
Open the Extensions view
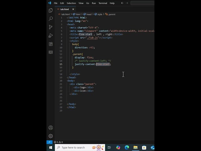pyautogui.click(x=51, y=44)
